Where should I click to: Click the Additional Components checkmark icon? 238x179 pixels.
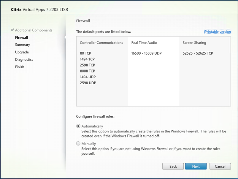pyautogui.click(x=12, y=30)
